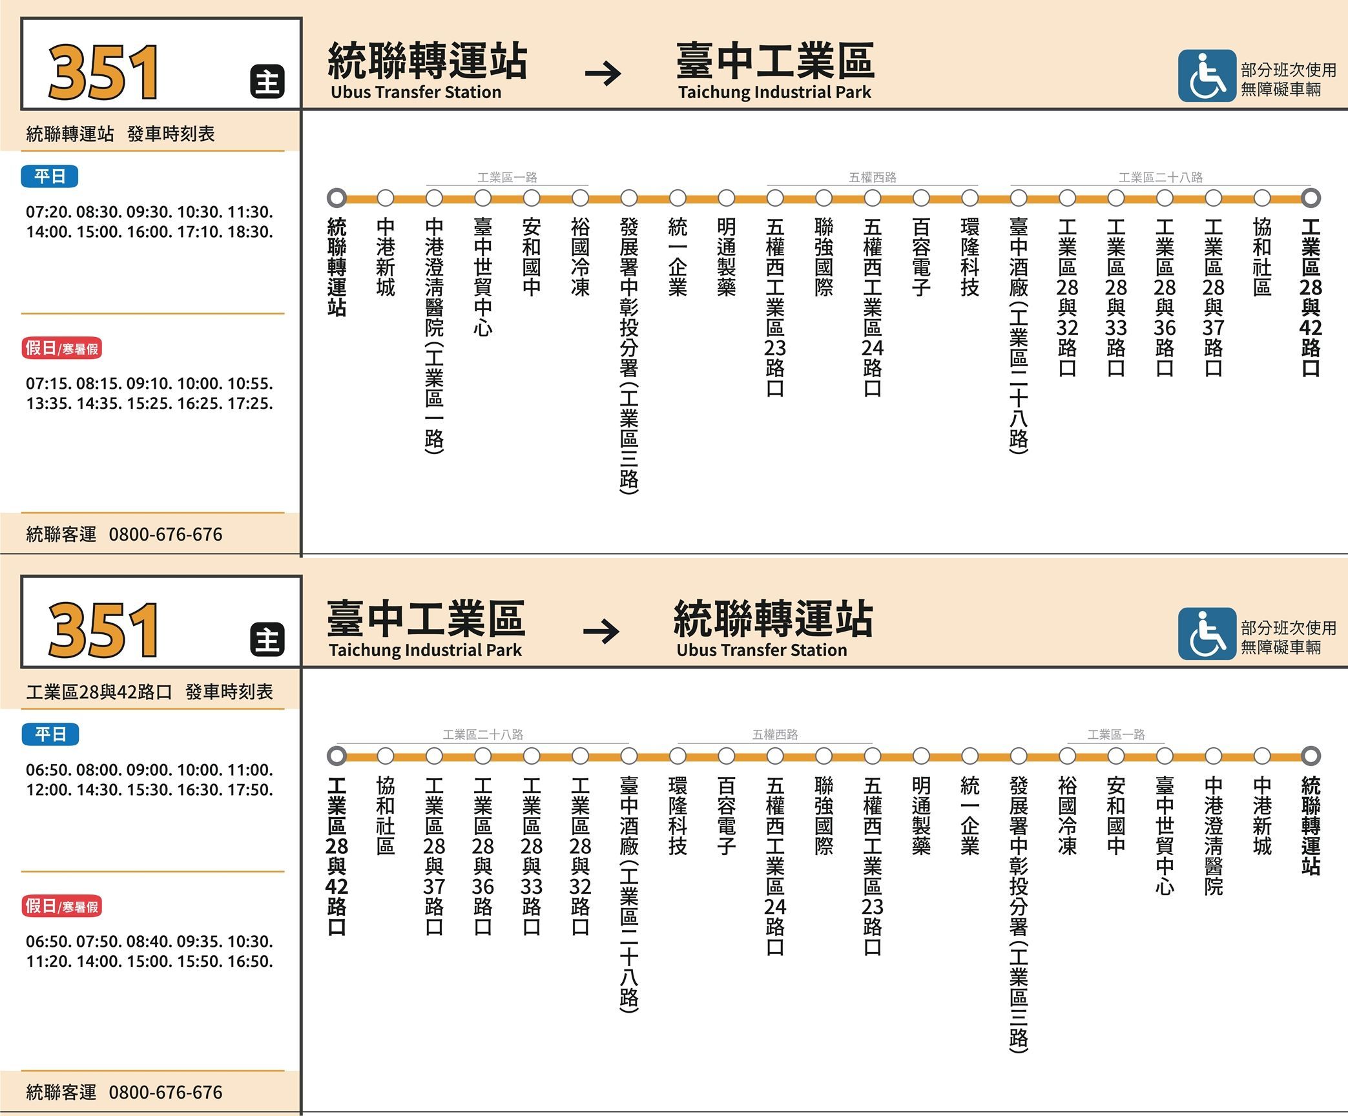Click the stop circle above 安和國中 on upper route
Image resolution: width=1348 pixels, height=1116 pixels.
point(532,198)
